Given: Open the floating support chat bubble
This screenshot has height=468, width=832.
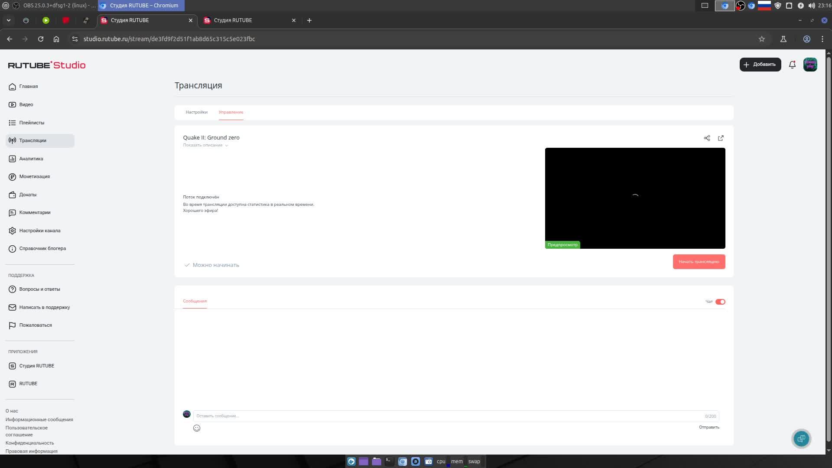Looking at the screenshot, I should point(801,439).
